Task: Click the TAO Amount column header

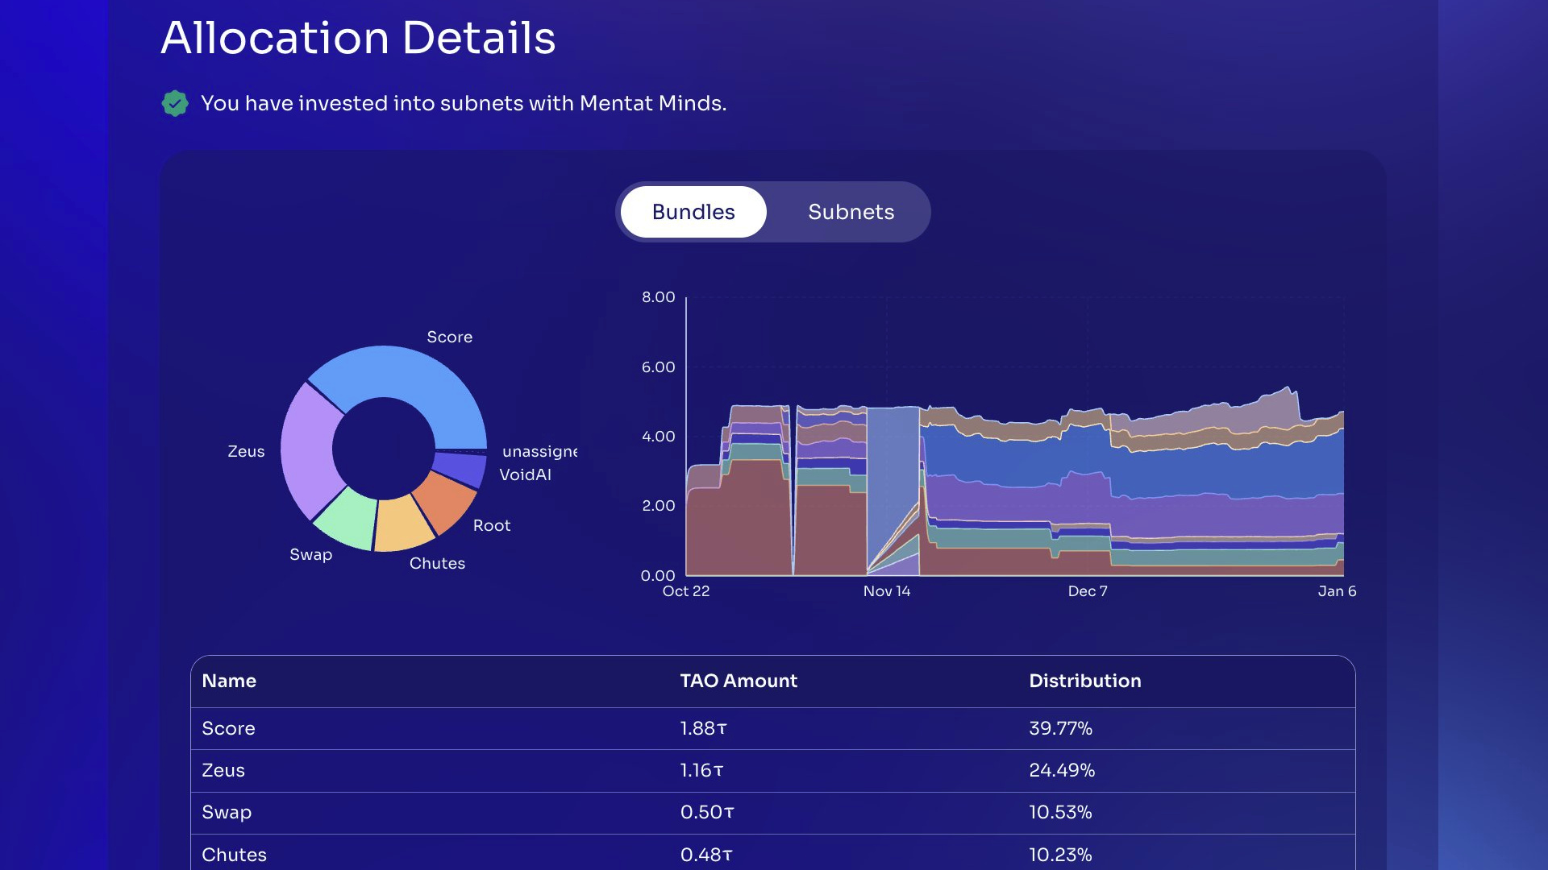Action: tap(738, 681)
